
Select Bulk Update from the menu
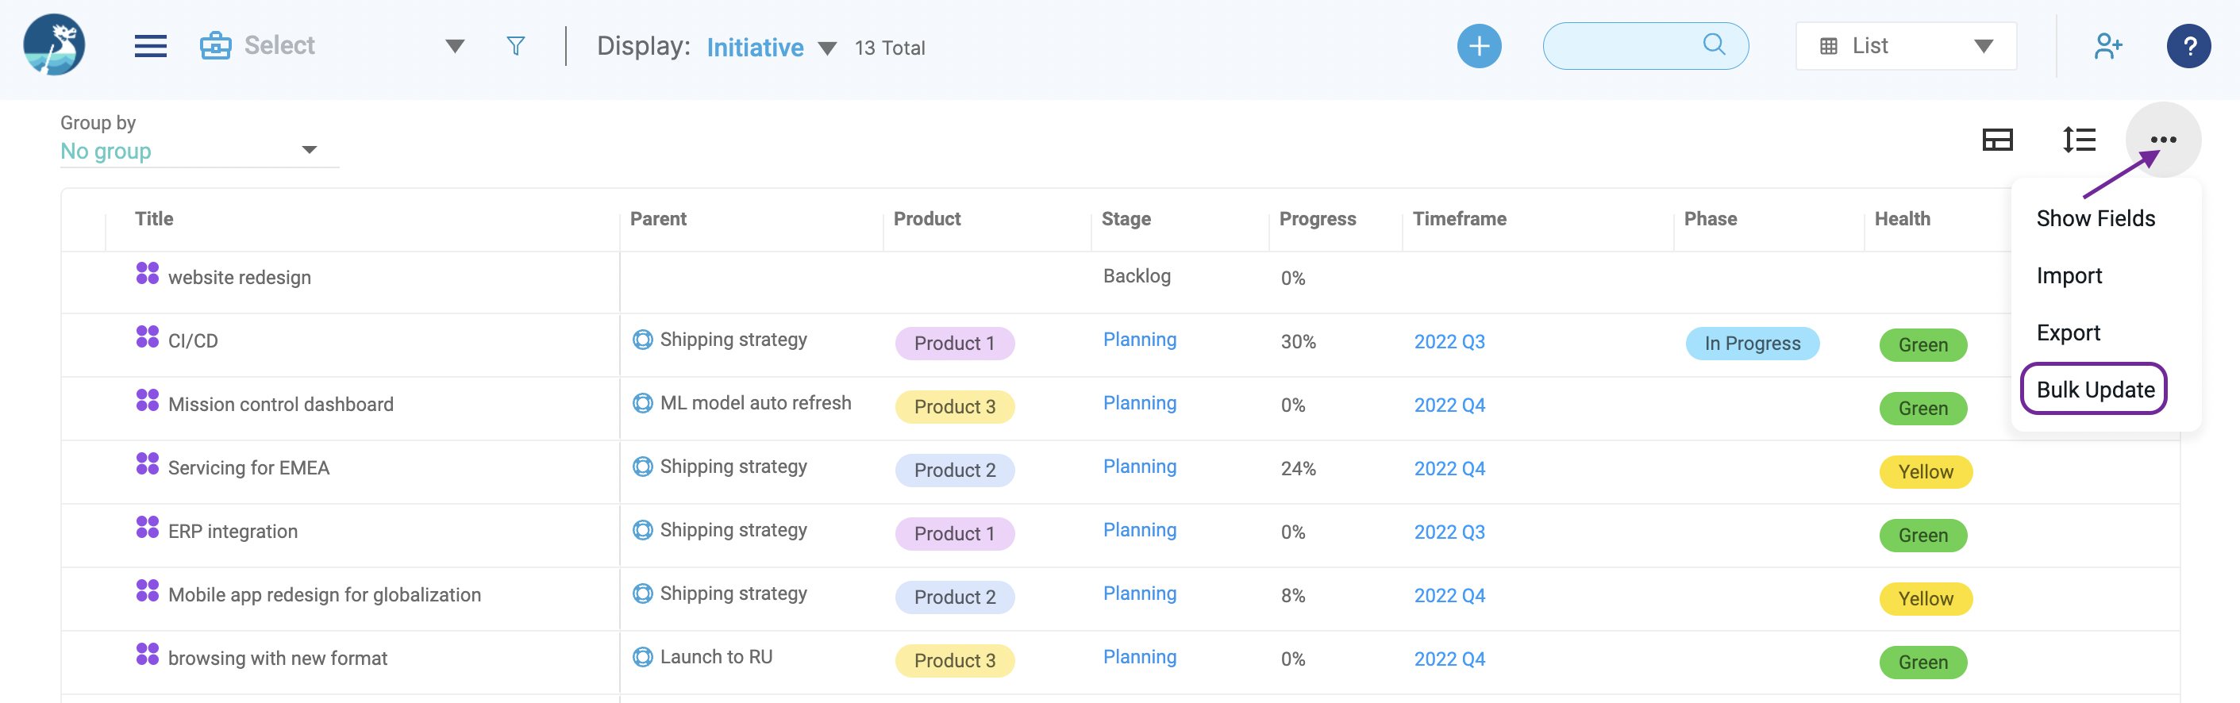click(2094, 390)
